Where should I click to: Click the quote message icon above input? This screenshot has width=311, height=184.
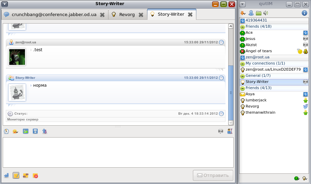click(x=221, y=131)
